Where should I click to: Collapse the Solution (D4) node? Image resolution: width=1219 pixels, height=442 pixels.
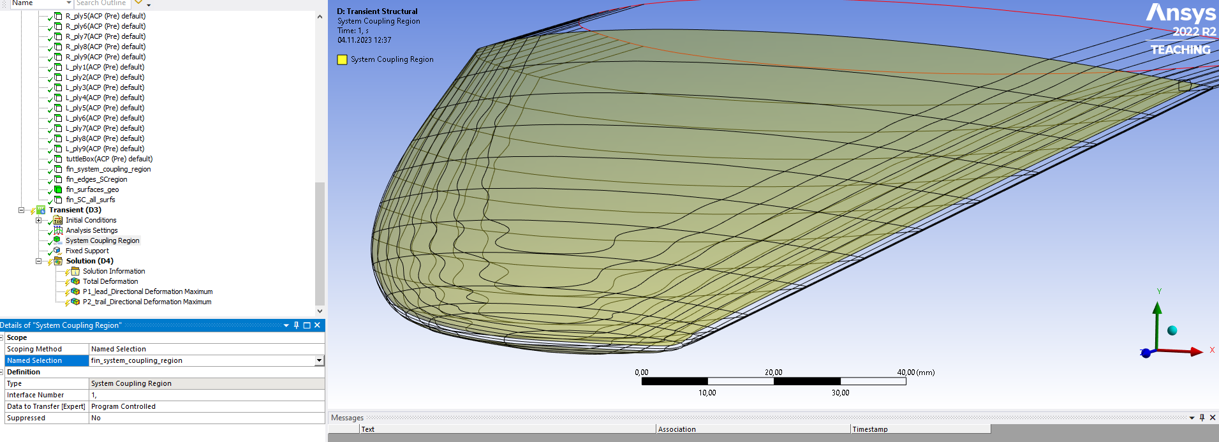coord(38,261)
